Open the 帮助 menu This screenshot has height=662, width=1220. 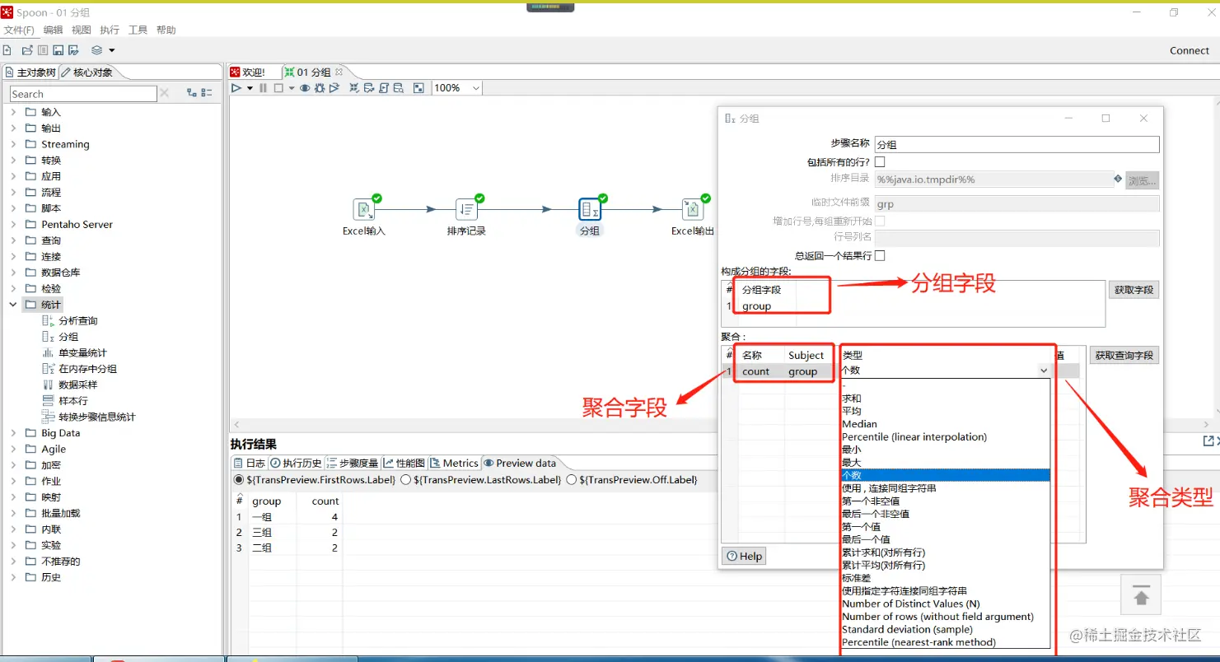pos(166,30)
